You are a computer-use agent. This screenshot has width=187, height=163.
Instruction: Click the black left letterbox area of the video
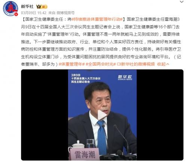coord(45,115)
